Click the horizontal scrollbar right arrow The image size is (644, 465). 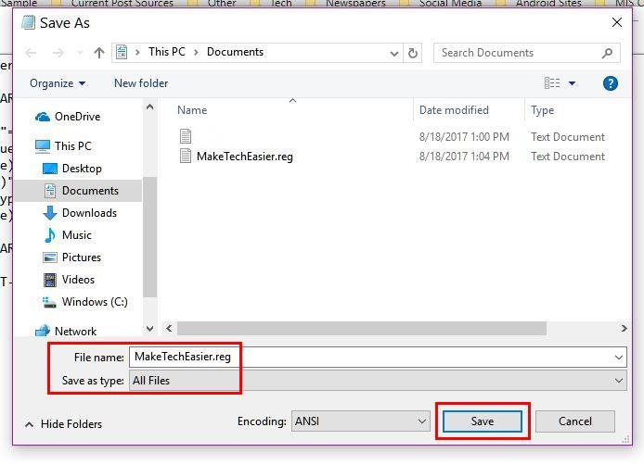click(624, 328)
